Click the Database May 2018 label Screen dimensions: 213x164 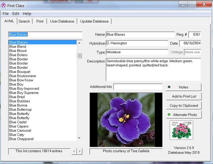point(184,153)
